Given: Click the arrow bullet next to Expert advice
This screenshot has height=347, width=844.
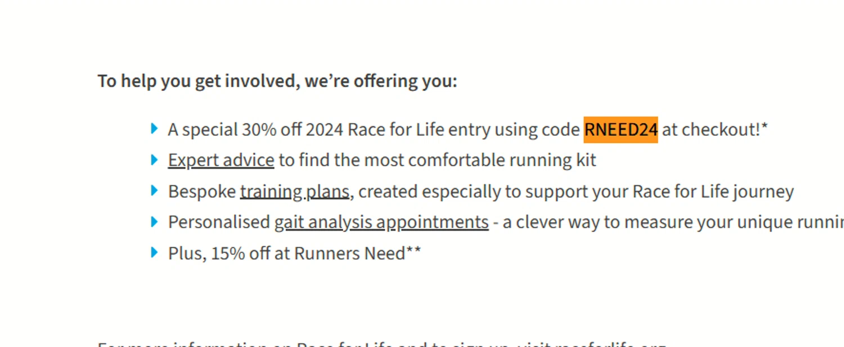Looking at the screenshot, I should click(x=154, y=160).
